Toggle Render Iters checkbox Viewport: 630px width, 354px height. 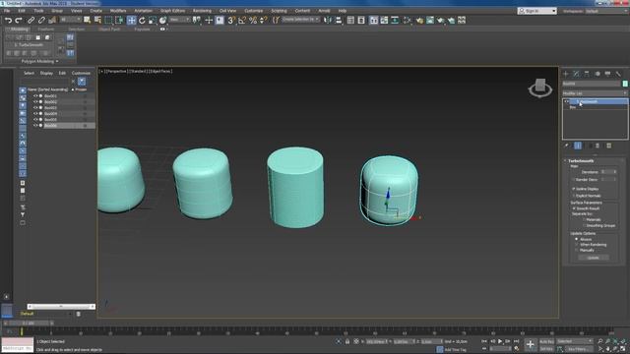[574, 179]
